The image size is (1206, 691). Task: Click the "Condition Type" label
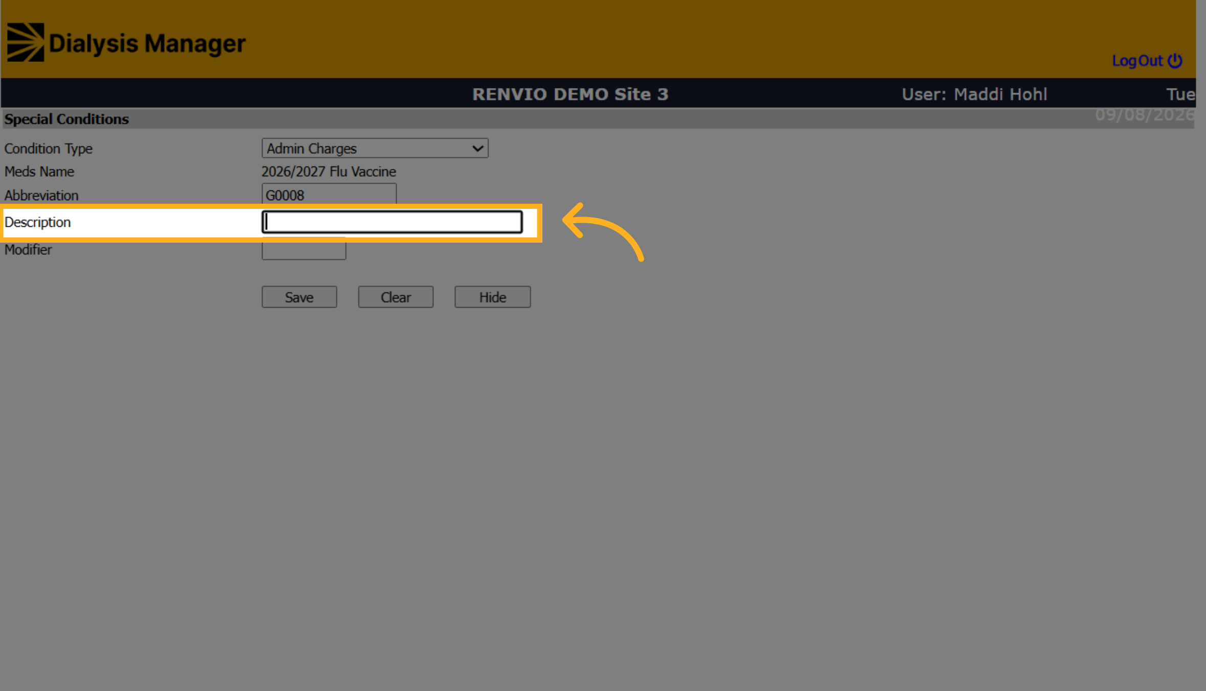tap(49, 148)
